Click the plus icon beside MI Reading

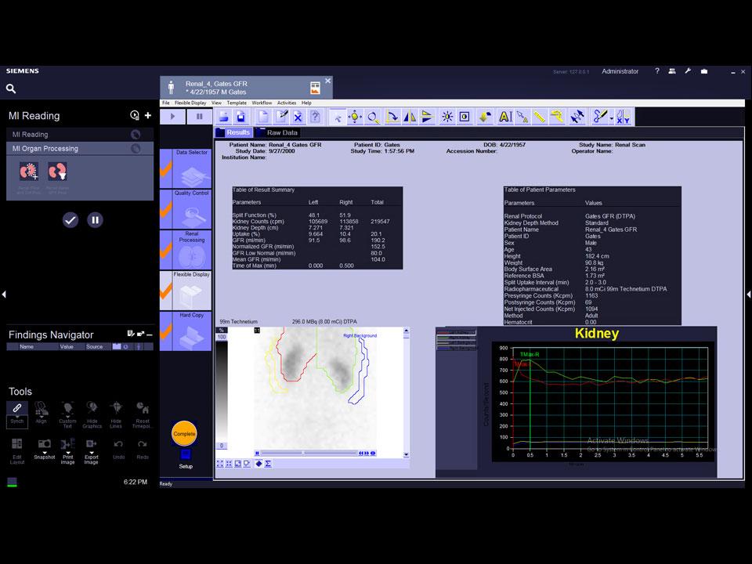148,116
